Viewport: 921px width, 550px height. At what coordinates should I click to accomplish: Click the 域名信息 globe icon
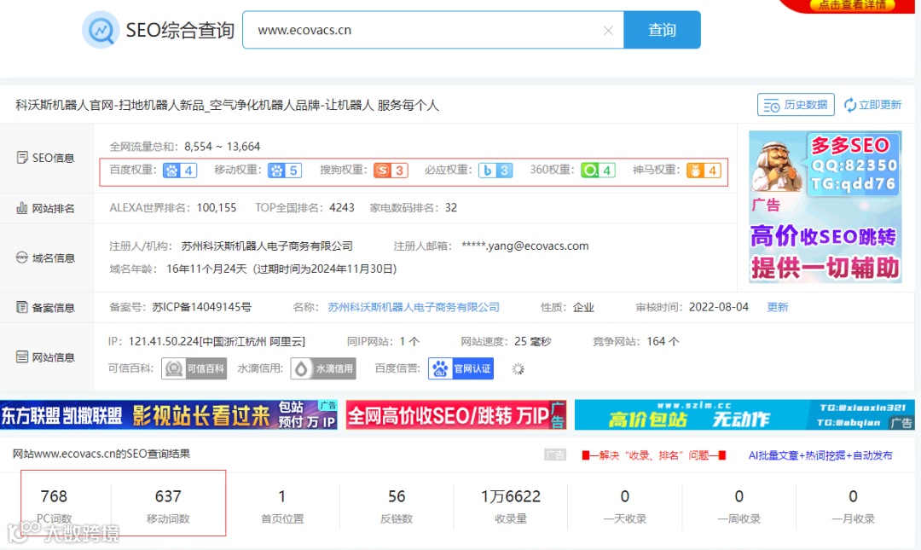[x=21, y=258]
